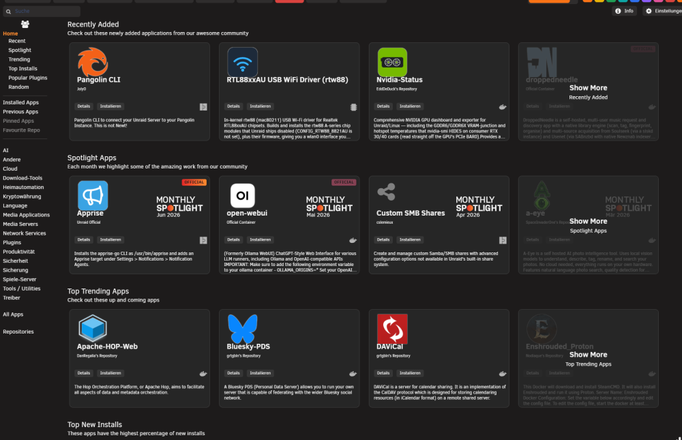Image resolution: width=682 pixels, height=440 pixels.
Task: Click Installieren on Apprise card
Action: tap(110, 240)
